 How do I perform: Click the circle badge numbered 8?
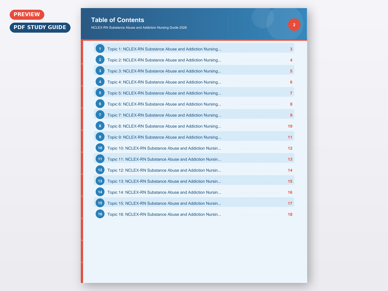[x=100, y=126]
